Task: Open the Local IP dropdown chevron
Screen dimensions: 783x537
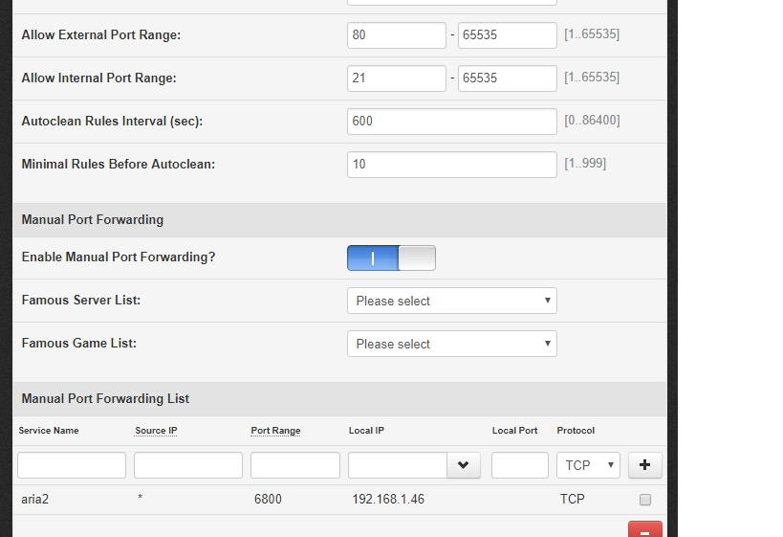Action: tap(464, 465)
